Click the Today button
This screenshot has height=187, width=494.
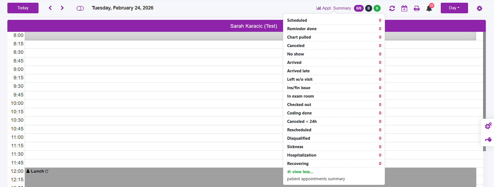pos(23,8)
